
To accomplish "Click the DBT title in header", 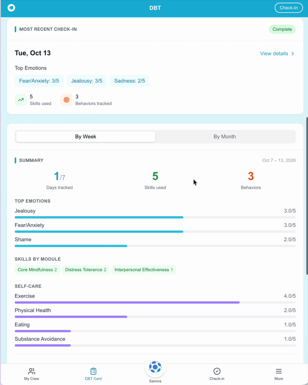I will [155, 8].
